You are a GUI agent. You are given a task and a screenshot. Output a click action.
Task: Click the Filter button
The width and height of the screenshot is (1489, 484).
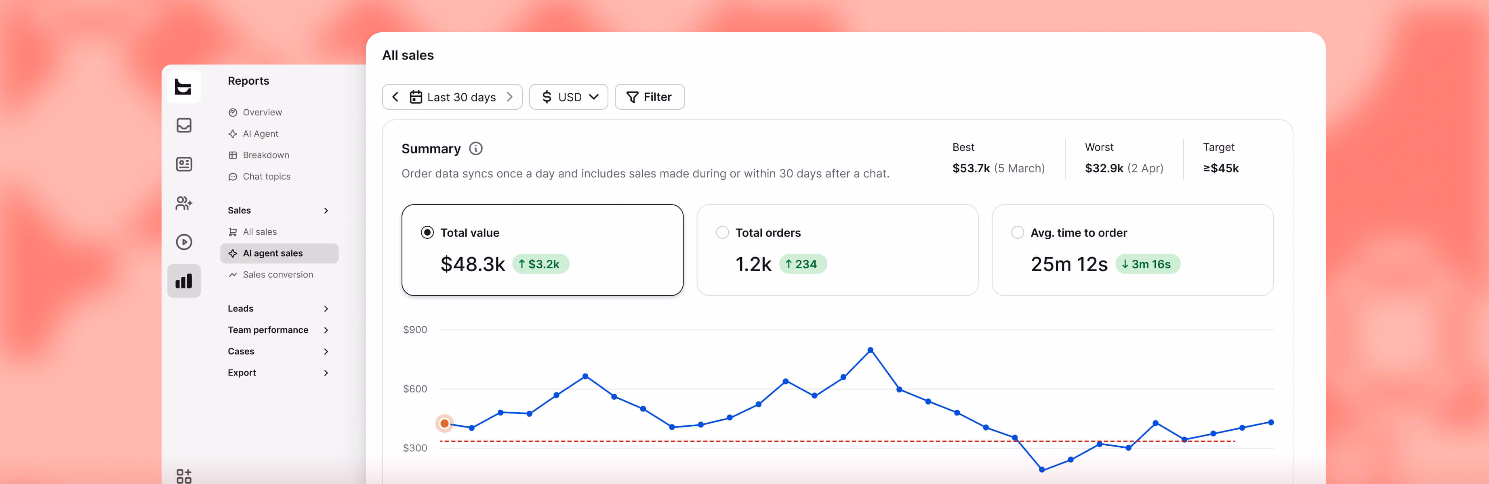[650, 97]
